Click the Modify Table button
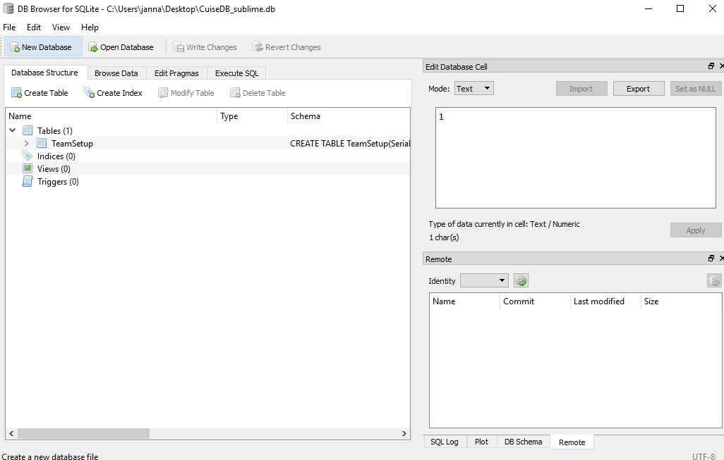 [186, 93]
